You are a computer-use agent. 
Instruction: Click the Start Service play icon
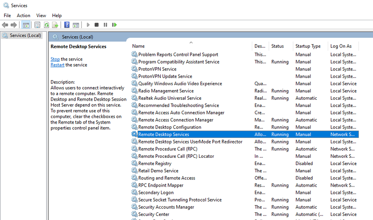88,25
